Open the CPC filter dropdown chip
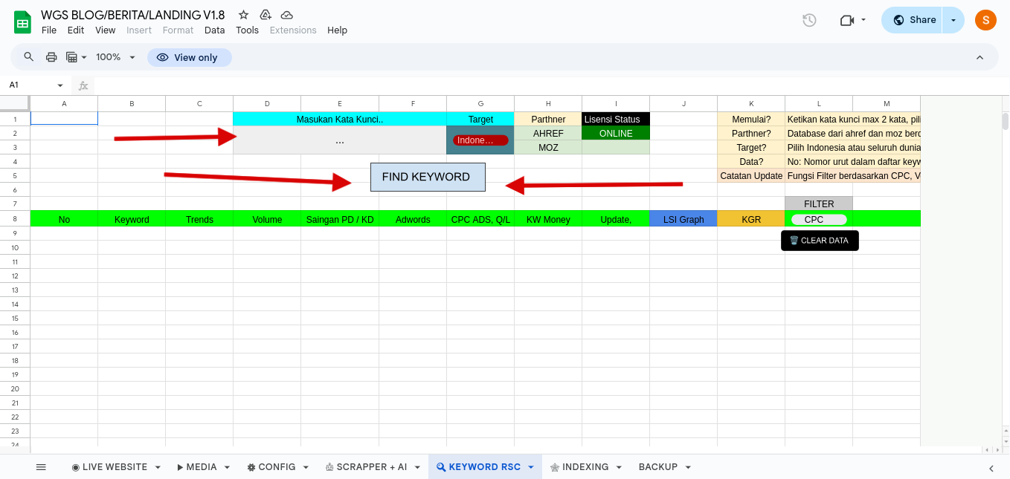Image resolution: width=1010 pixels, height=479 pixels. click(819, 220)
